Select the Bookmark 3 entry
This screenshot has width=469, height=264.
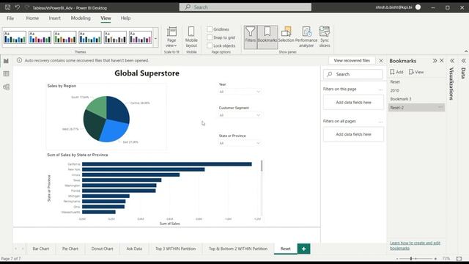click(x=416, y=99)
